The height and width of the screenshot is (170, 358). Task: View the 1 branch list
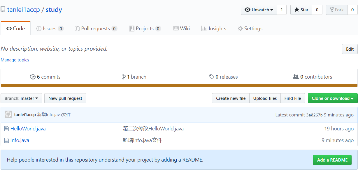pos(134,77)
